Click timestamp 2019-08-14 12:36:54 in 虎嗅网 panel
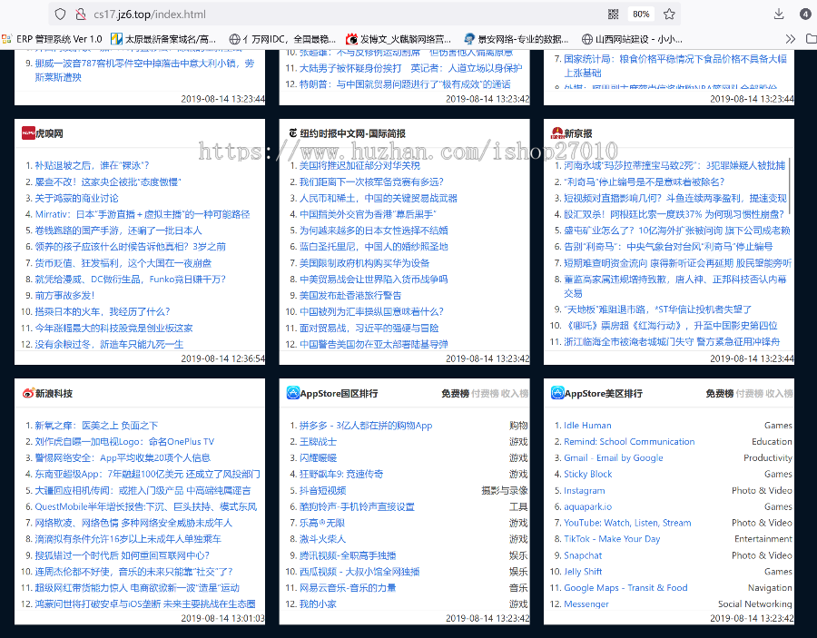 [223, 358]
